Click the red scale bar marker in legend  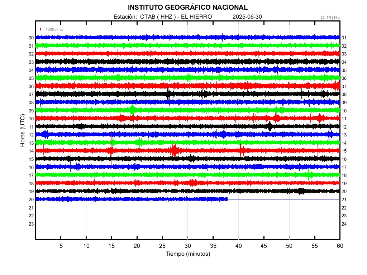point(40,29)
